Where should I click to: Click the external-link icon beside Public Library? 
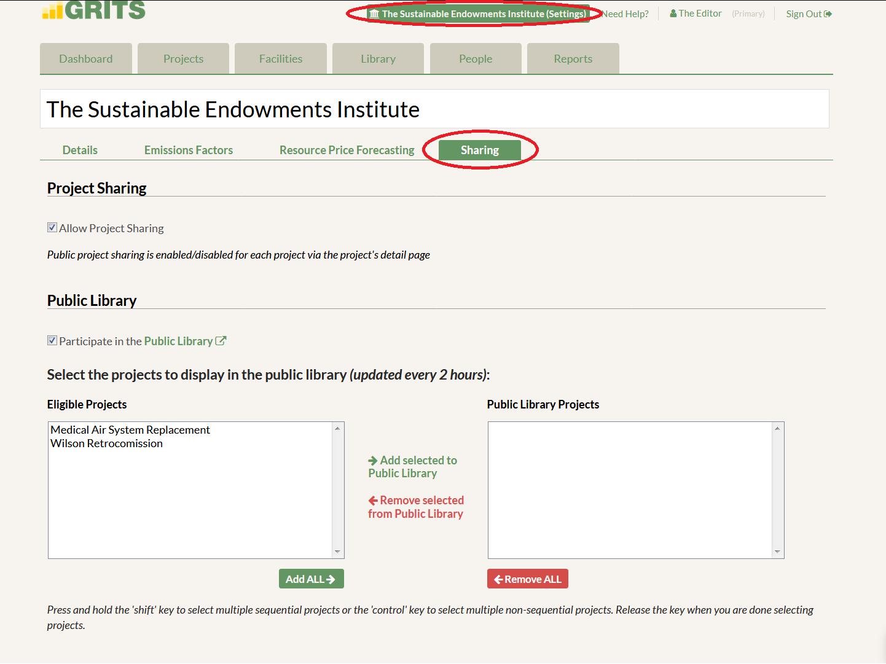[x=221, y=340]
